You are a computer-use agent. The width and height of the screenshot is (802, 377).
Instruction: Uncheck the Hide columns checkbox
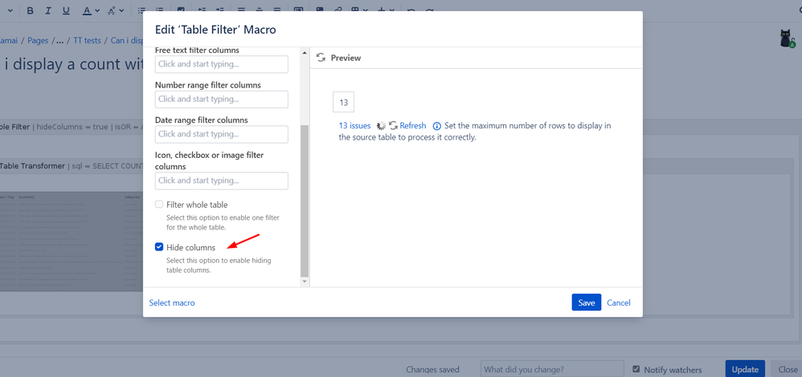click(159, 247)
